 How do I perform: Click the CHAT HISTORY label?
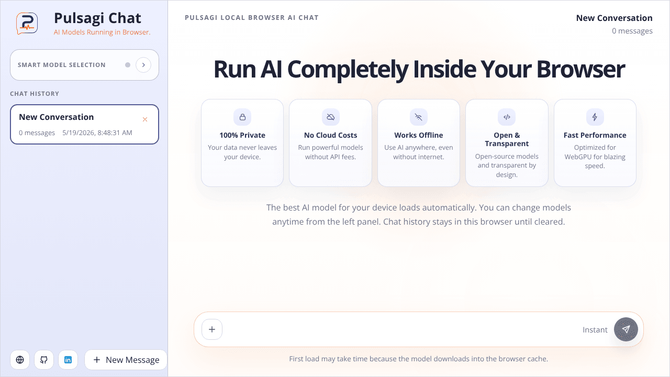pos(35,94)
